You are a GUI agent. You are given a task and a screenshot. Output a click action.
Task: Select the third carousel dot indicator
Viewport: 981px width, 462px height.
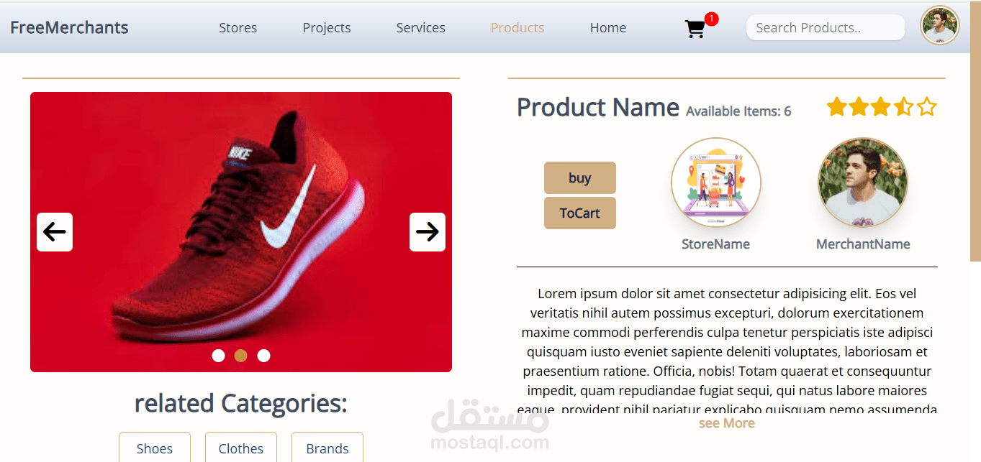click(x=264, y=356)
